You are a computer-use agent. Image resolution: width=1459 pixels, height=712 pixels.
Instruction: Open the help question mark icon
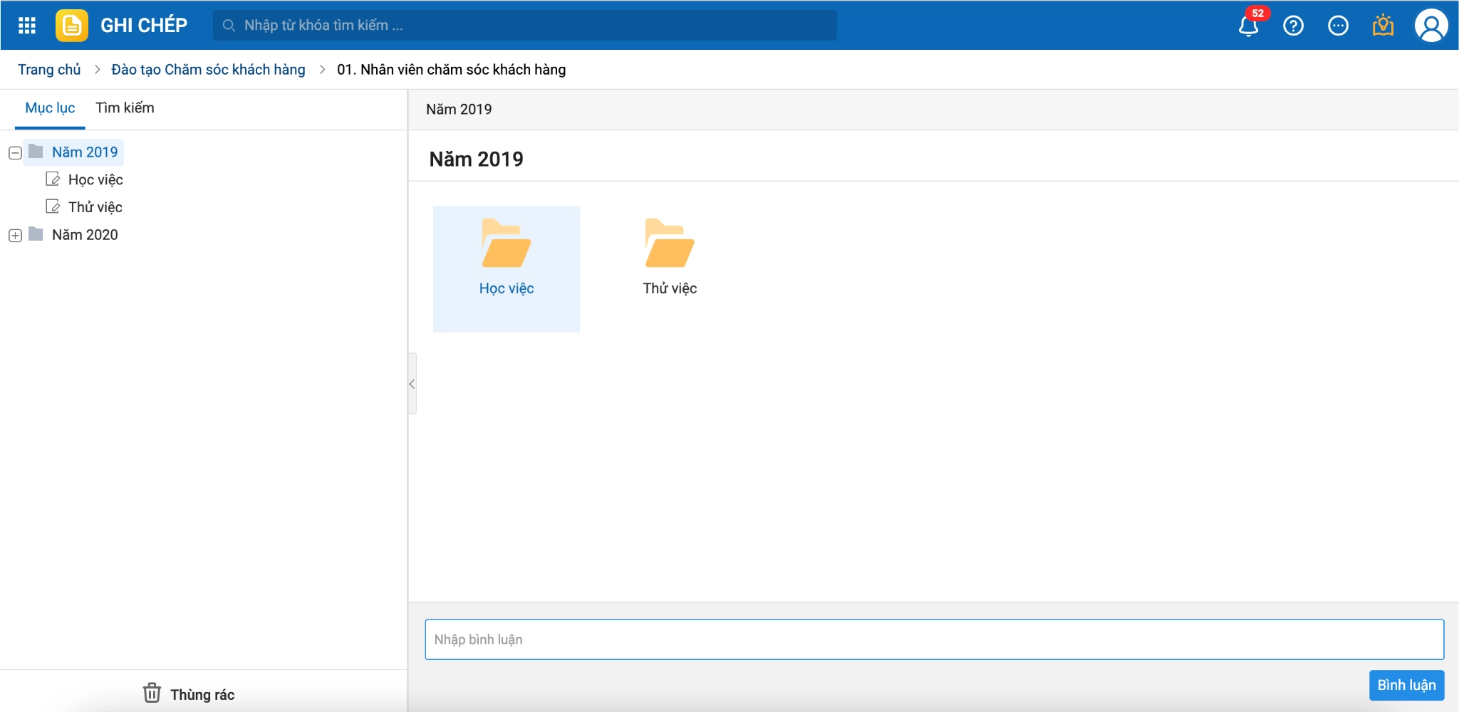pos(1293,26)
